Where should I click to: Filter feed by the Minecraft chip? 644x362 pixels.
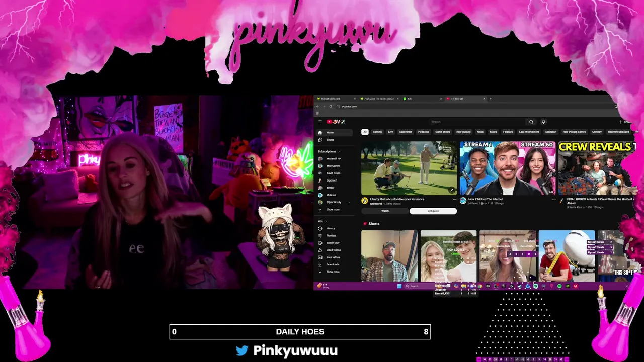pos(551,132)
